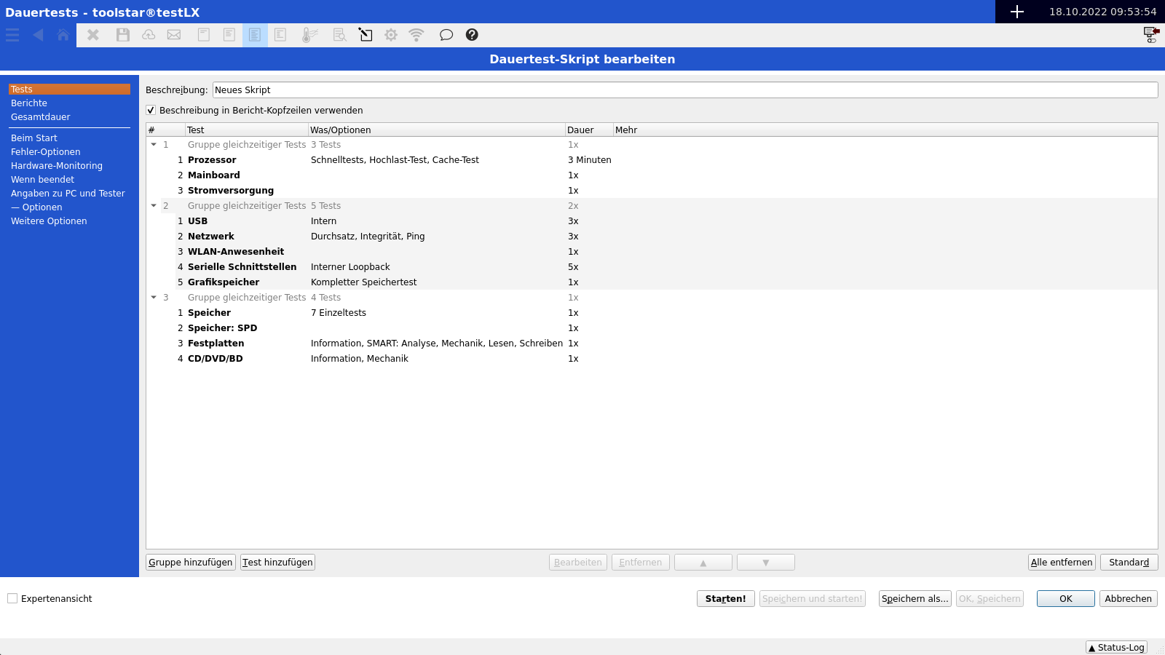The image size is (1165, 655).
Task: Select Hardware-Monitoring in the sidebar
Action: [57, 166]
